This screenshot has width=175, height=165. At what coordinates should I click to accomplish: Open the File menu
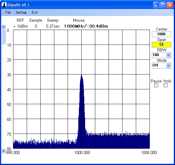(x=8, y=12)
